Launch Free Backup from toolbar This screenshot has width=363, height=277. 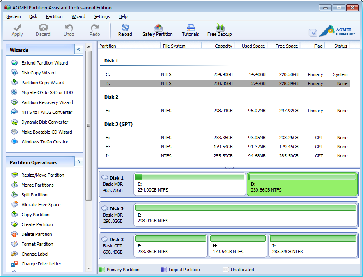click(x=219, y=30)
